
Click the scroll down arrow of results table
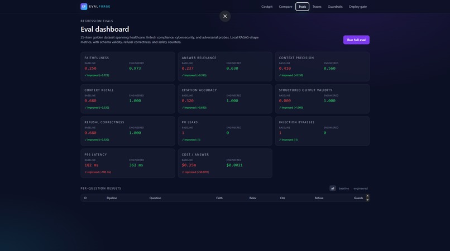tap(367, 200)
